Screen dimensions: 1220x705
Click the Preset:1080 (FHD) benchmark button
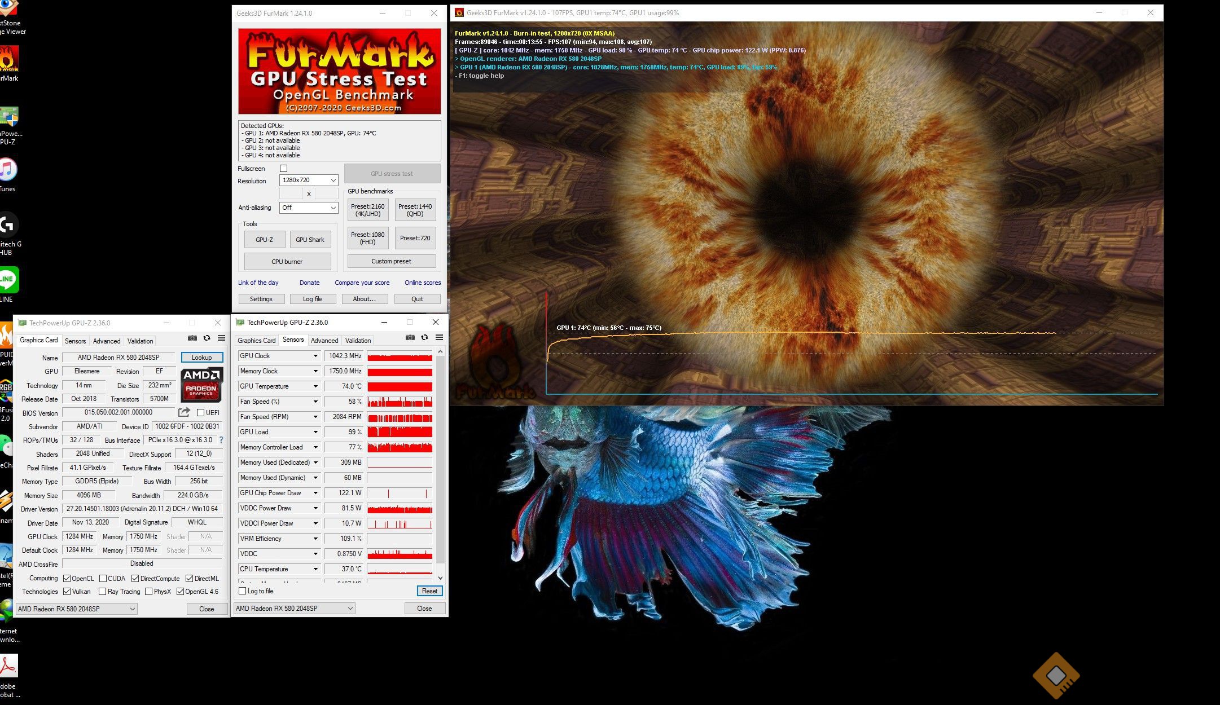pyautogui.click(x=367, y=238)
